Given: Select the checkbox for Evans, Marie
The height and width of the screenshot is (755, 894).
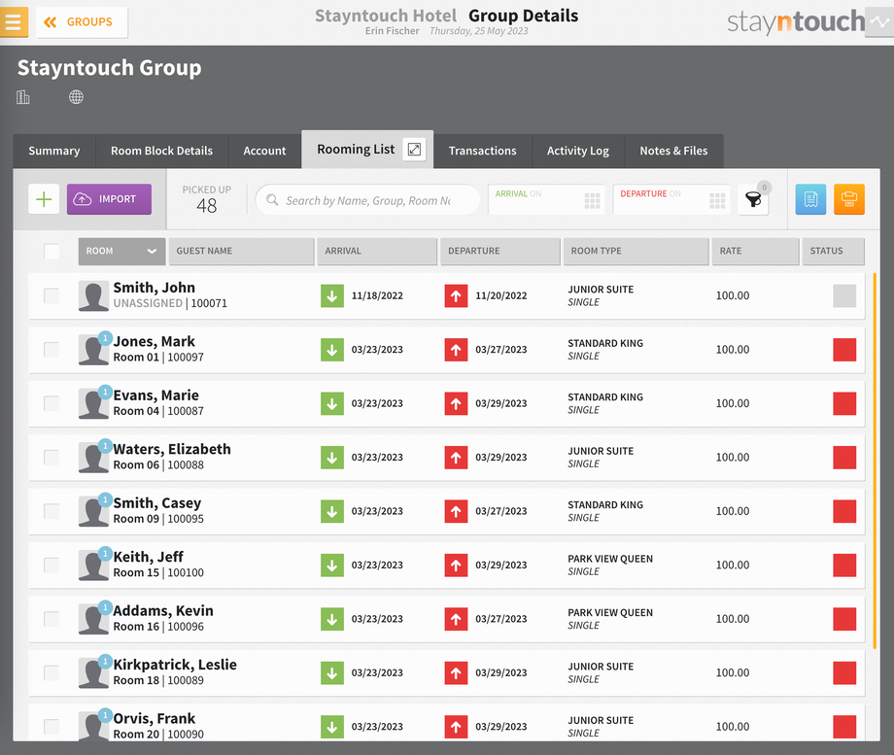Looking at the screenshot, I should click(52, 403).
